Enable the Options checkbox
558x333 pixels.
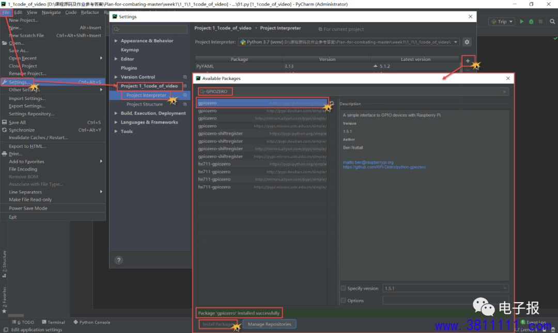point(344,301)
